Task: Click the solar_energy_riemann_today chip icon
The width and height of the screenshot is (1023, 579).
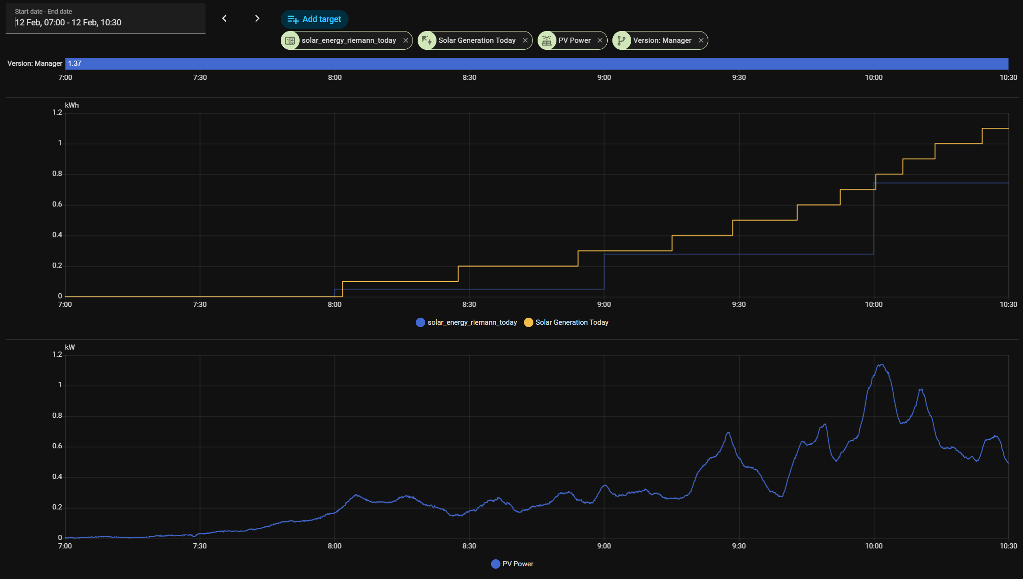Action: click(290, 40)
